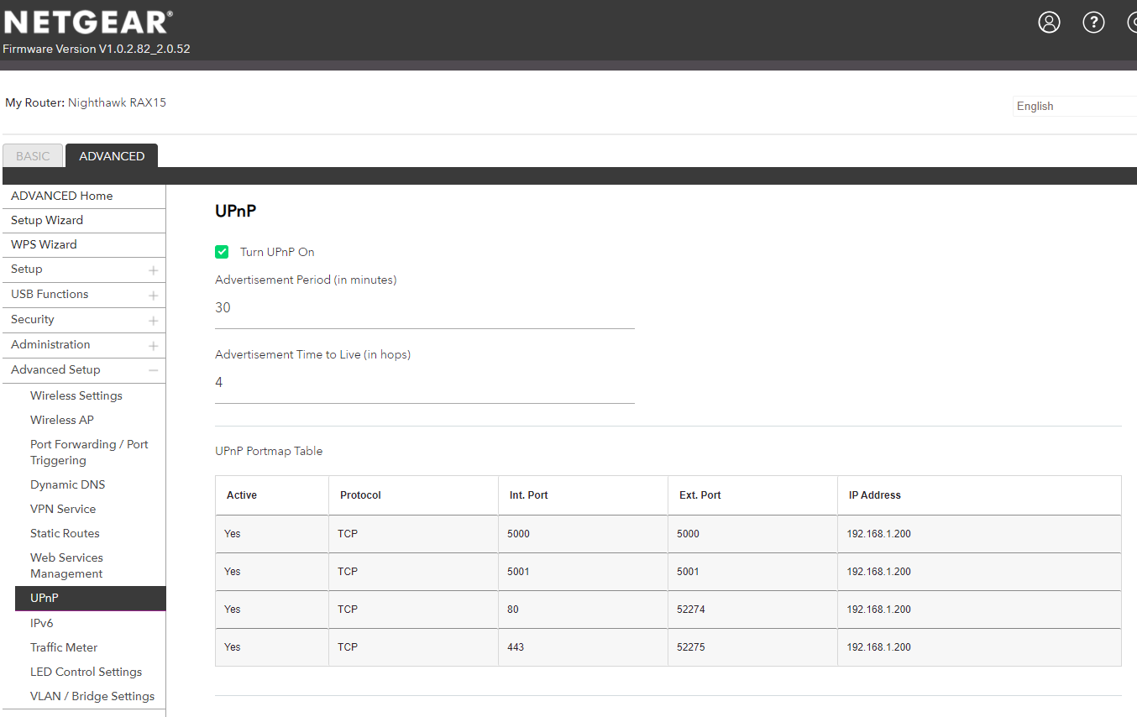Expand USB Functions plus icon

tap(153, 296)
